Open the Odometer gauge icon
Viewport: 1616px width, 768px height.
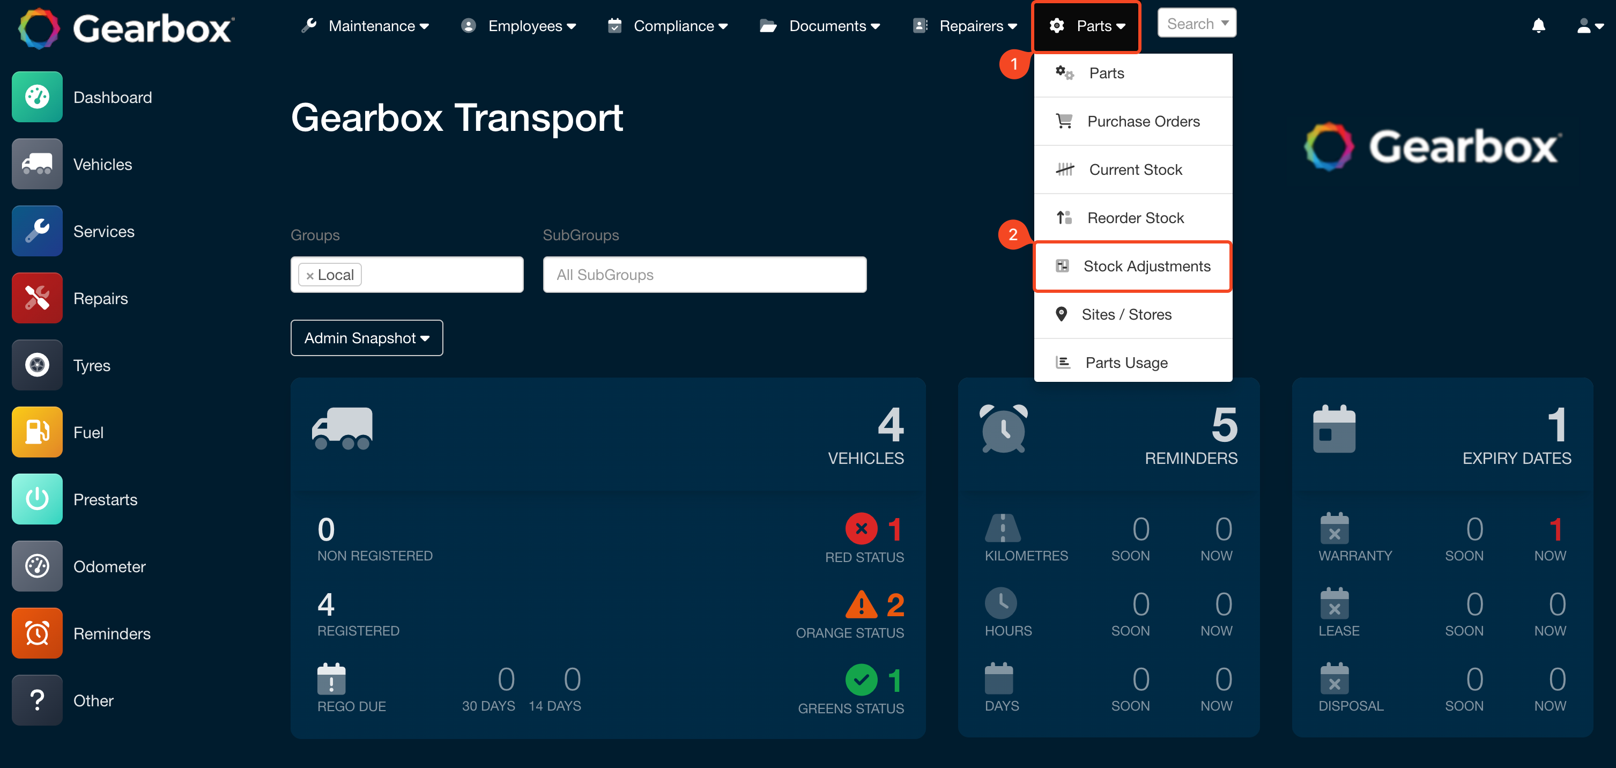tap(37, 566)
